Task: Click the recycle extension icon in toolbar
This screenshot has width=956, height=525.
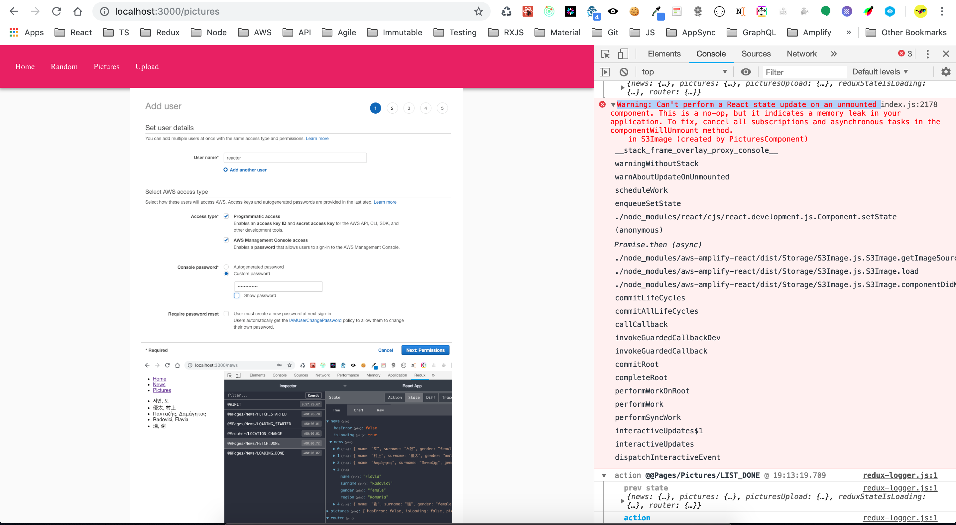Action: click(x=506, y=12)
